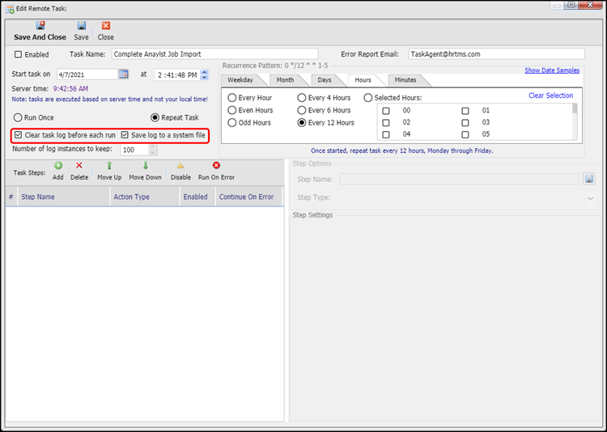
Task: Click the start time spinner arrows
Action: [x=205, y=74]
